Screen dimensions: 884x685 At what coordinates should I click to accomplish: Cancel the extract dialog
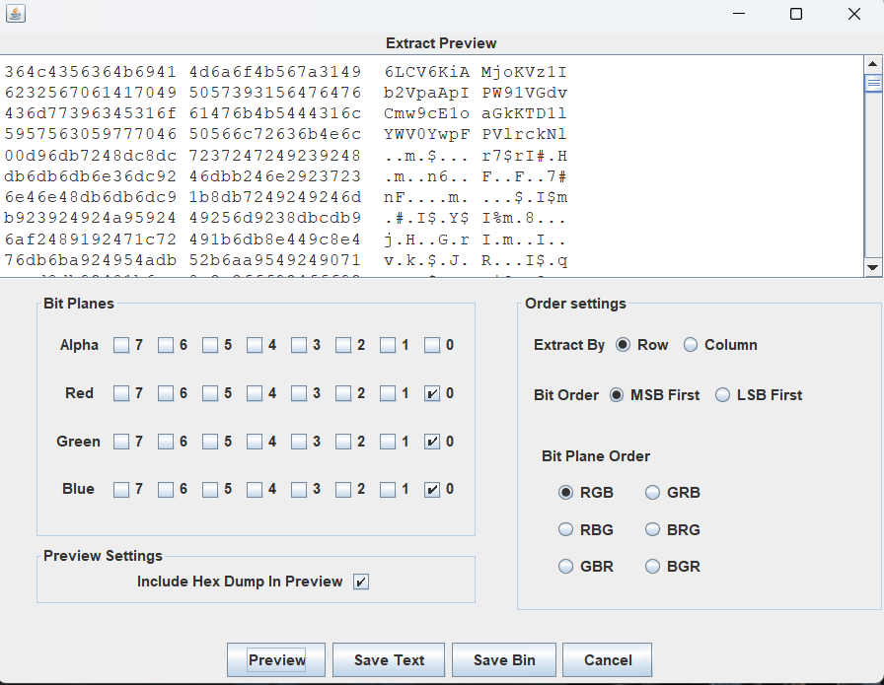pyautogui.click(x=608, y=659)
